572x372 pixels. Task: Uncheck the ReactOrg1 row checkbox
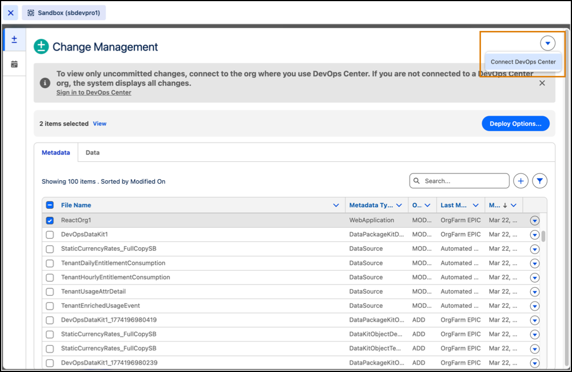point(50,220)
